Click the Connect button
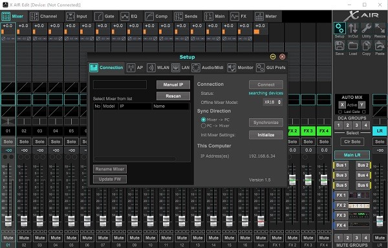 pyautogui.click(x=266, y=85)
